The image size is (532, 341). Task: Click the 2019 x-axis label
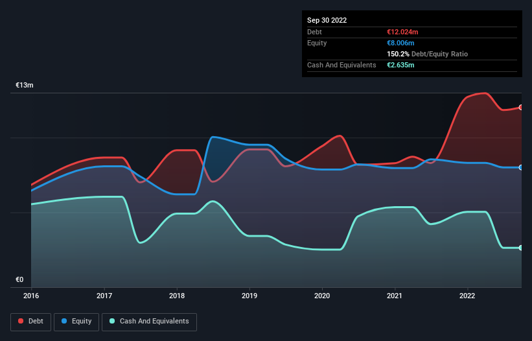tap(249, 296)
